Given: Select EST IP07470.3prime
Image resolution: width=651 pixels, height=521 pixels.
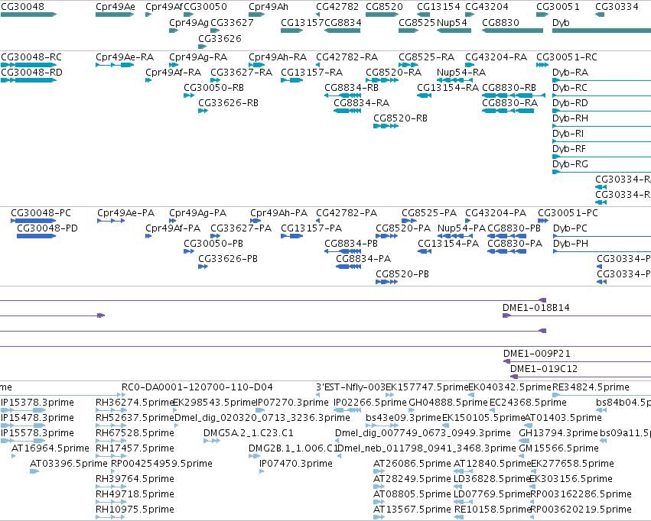Looking at the screenshot, I should [295, 464].
